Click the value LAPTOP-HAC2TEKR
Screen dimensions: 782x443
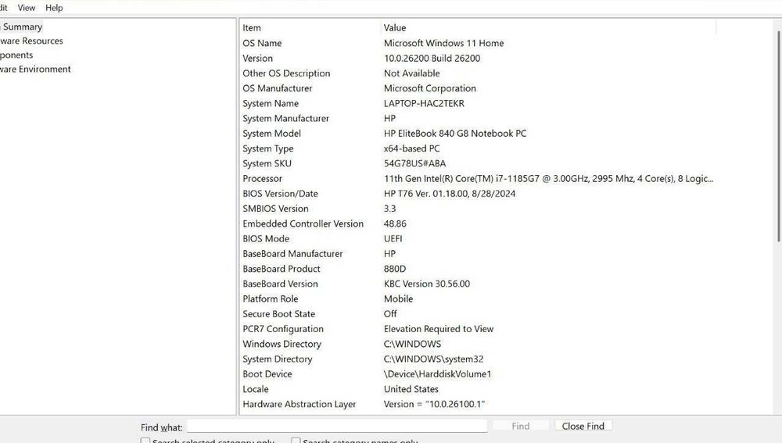click(x=424, y=104)
